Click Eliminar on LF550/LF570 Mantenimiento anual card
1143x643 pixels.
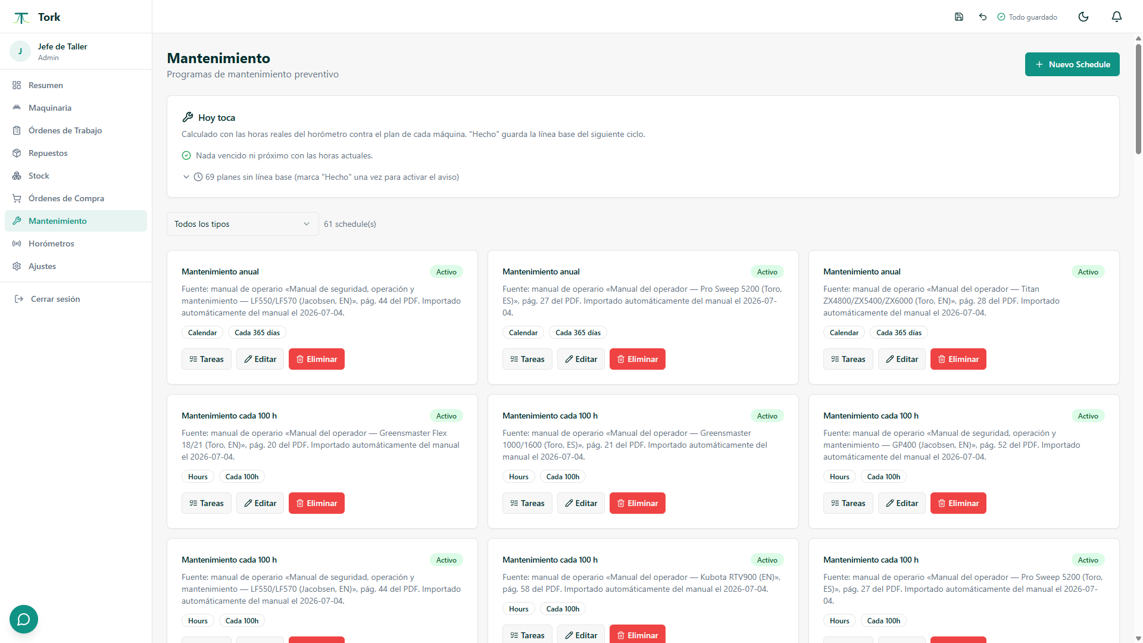point(317,359)
